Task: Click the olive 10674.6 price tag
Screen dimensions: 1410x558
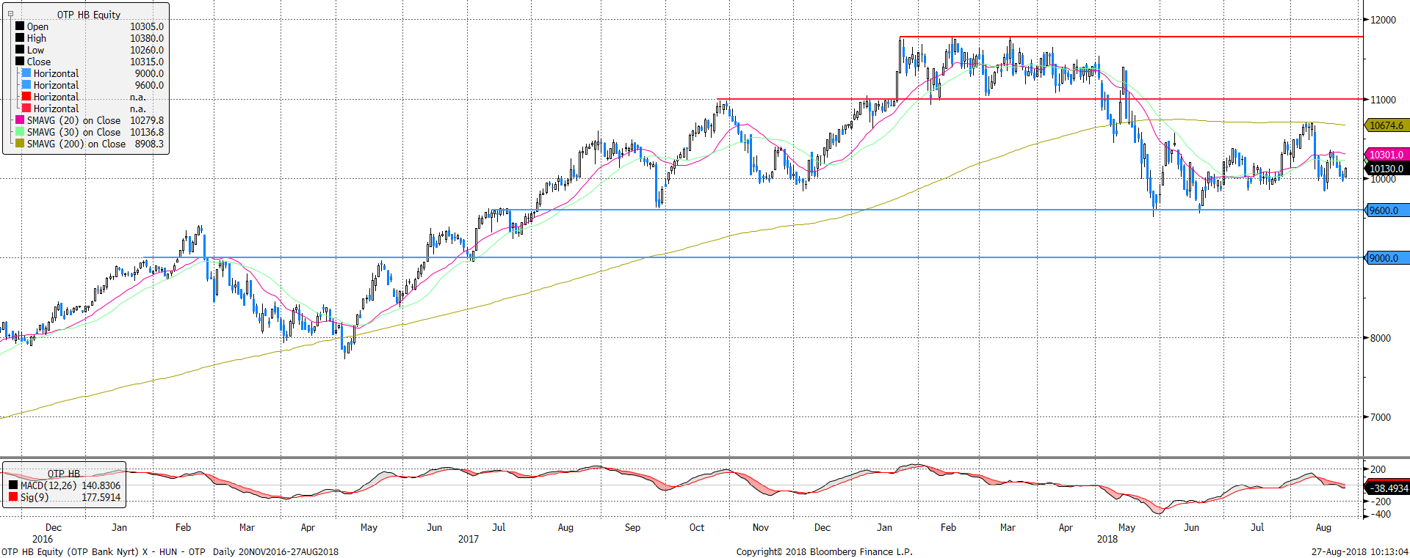Action: click(1386, 125)
